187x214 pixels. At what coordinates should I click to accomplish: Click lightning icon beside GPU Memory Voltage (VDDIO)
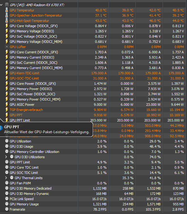(6, 31)
